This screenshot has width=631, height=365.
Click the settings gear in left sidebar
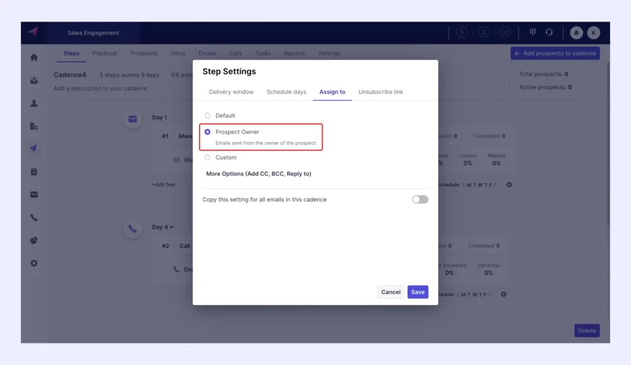(34, 263)
